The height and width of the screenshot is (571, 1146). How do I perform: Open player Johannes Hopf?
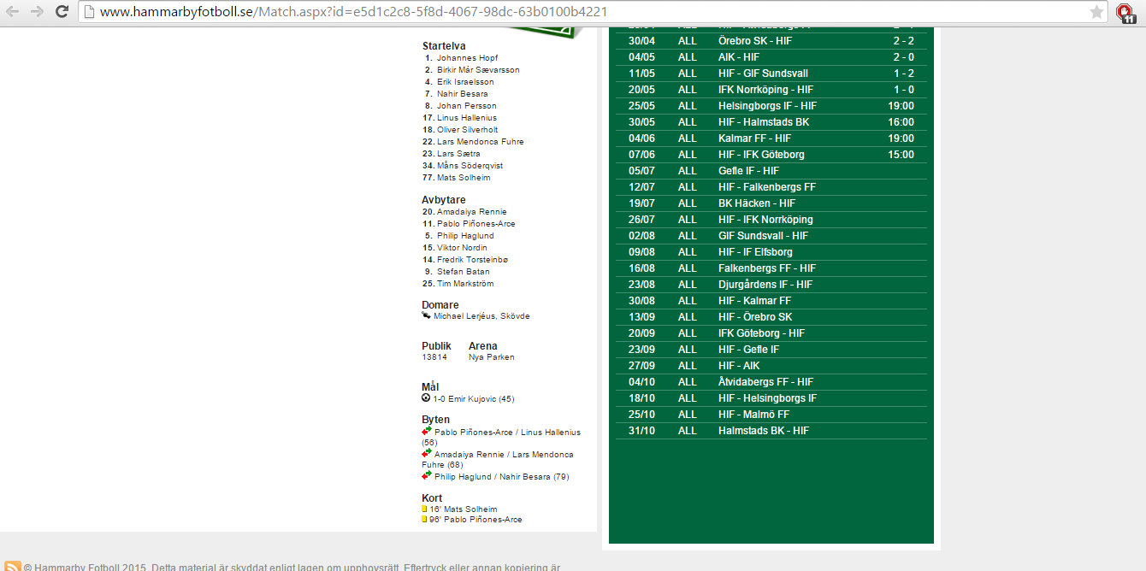click(x=467, y=58)
